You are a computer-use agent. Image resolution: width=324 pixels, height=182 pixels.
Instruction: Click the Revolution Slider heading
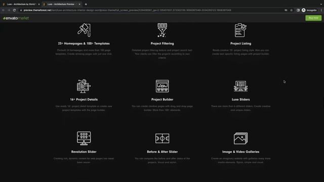click(84, 152)
